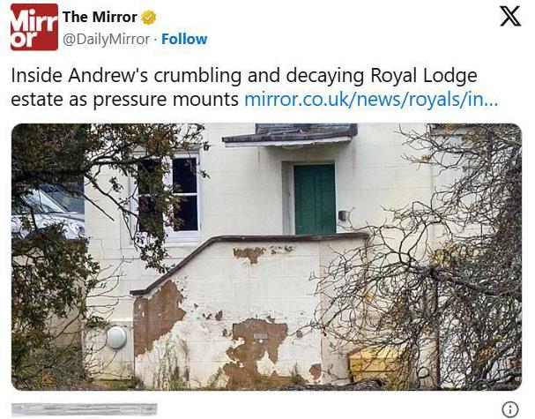Click the round wall light in photo

tap(116, 337)
